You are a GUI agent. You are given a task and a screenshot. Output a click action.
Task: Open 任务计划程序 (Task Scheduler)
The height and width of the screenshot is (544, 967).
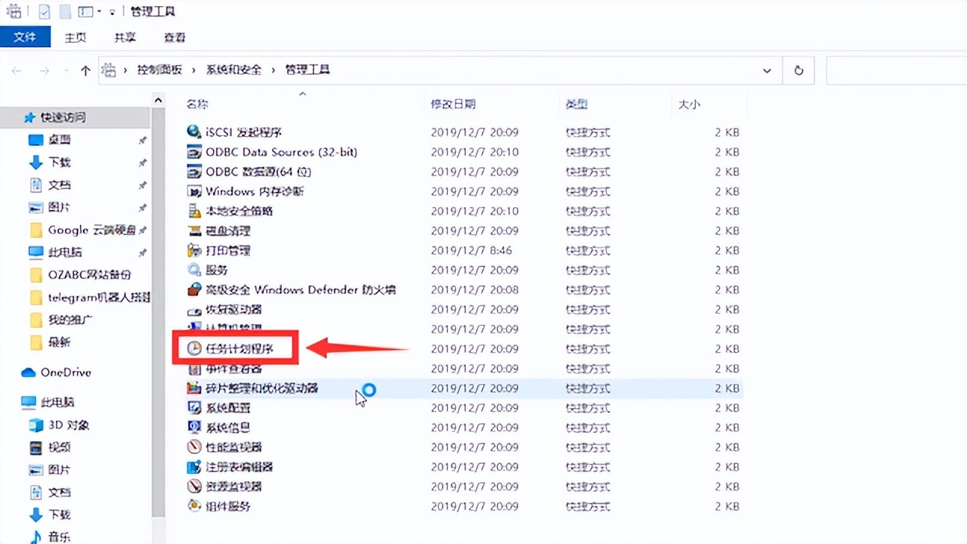[239, 348]
